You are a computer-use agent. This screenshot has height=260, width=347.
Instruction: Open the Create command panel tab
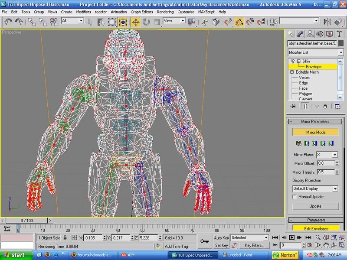291,34
